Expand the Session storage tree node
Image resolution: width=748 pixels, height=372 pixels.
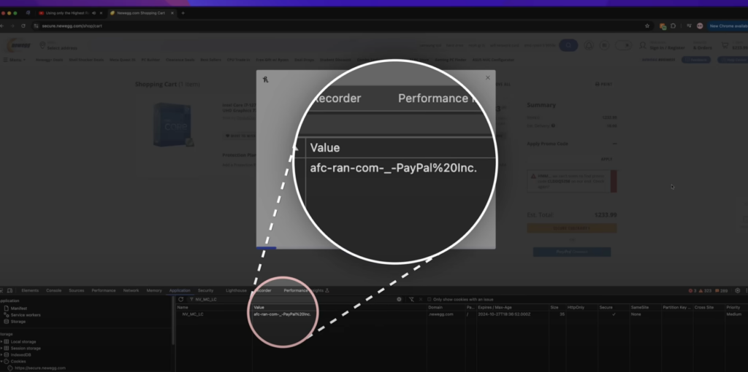tap(1, 348)
